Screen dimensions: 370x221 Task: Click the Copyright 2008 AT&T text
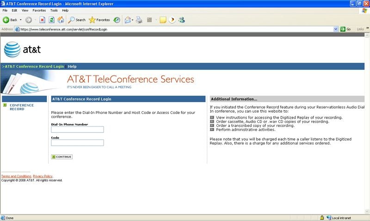[32, 180]
